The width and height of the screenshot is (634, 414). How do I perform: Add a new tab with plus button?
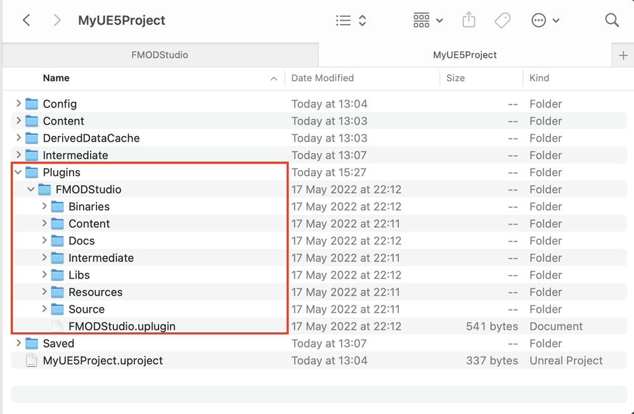[623, 55]
